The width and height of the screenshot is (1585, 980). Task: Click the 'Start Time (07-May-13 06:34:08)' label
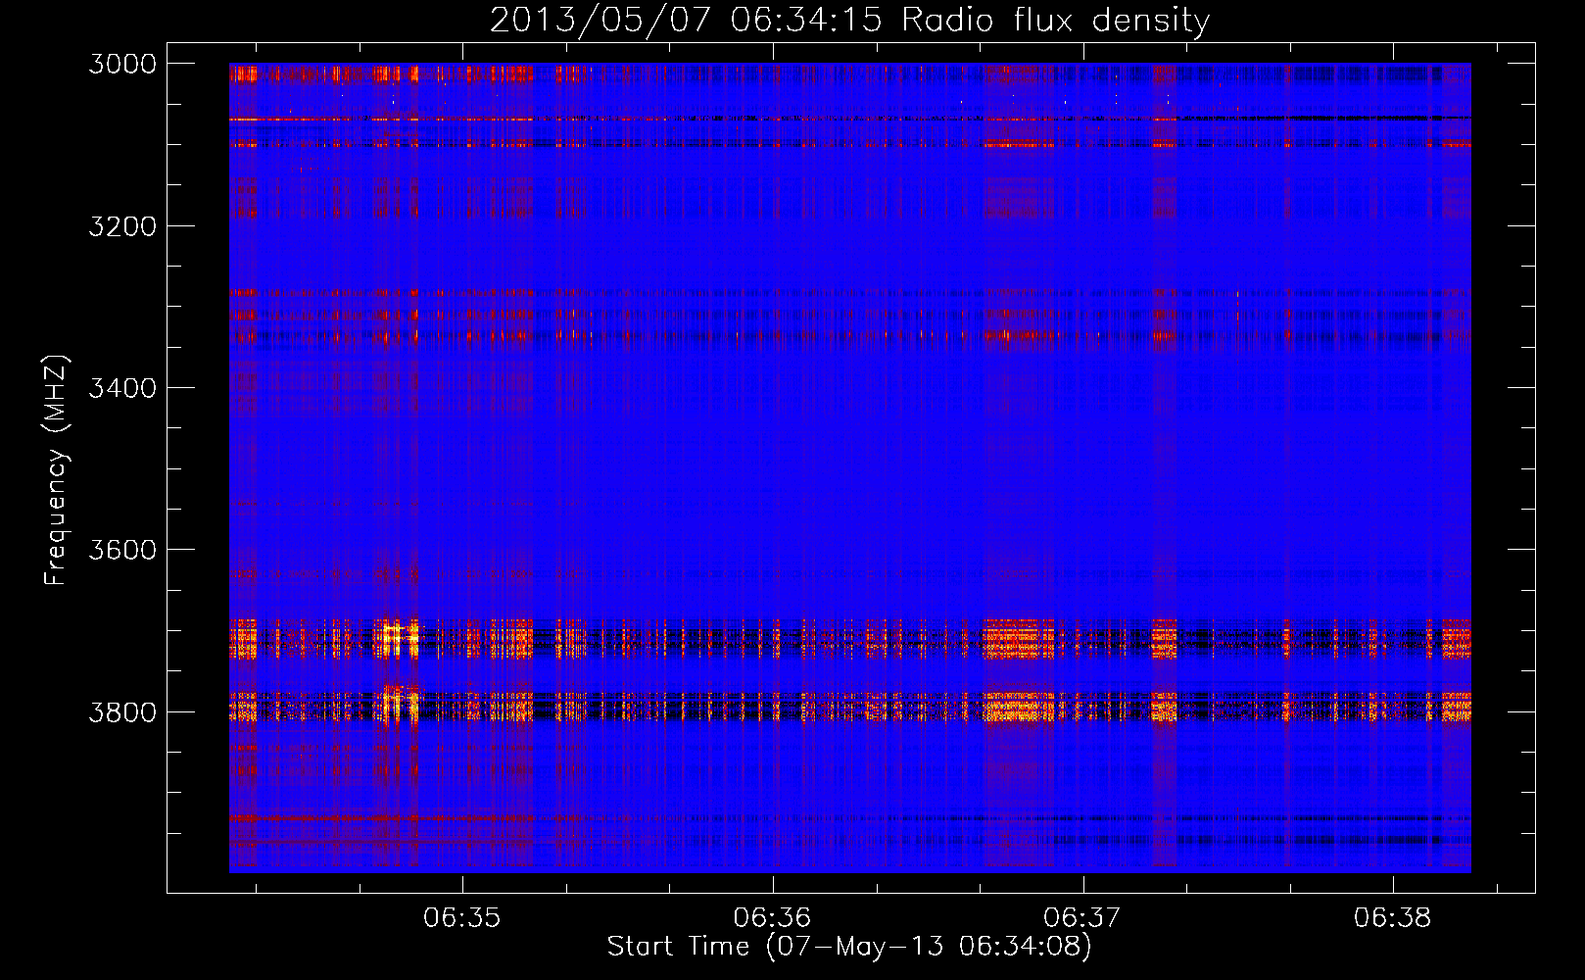(x=849, y=947)
